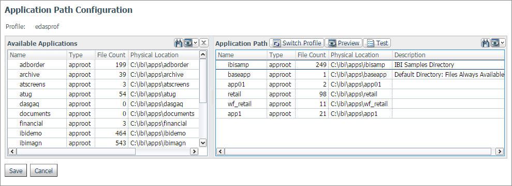Click the Switch Profile button

(x=297, y=43)
